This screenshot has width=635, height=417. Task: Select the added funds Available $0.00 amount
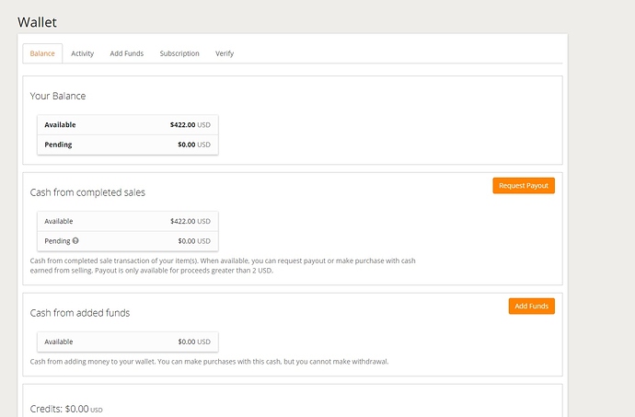pos(194,342)
